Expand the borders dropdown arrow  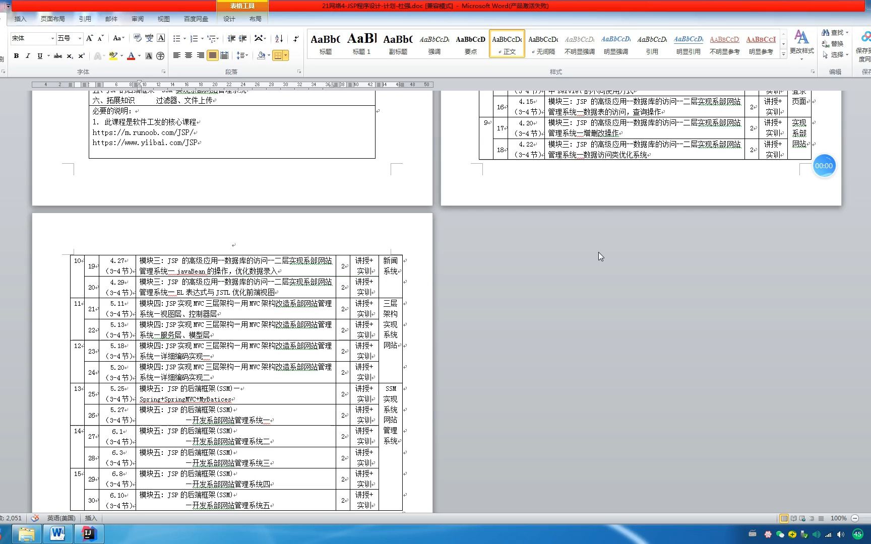pyautogui.click(x=286, y=55)
